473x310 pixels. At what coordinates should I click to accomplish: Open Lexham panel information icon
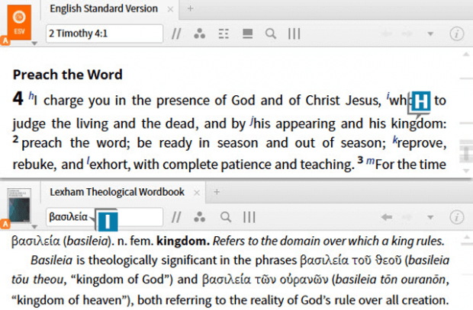tap(457, 217)
